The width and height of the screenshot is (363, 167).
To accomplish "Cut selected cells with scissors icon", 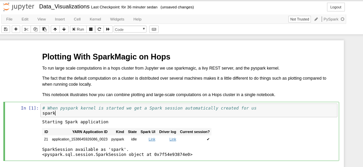I will coord(27,29).
